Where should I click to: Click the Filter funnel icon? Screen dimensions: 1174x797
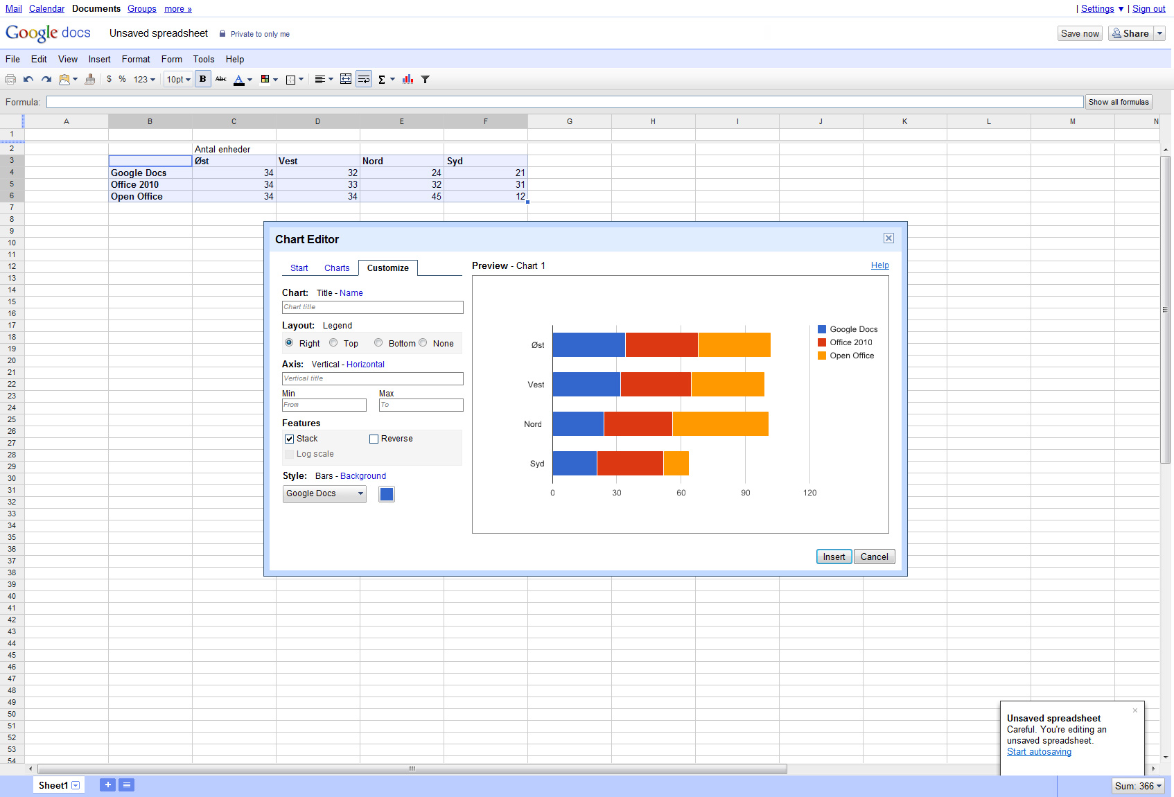pyautogui.click(x=426, y=80)
